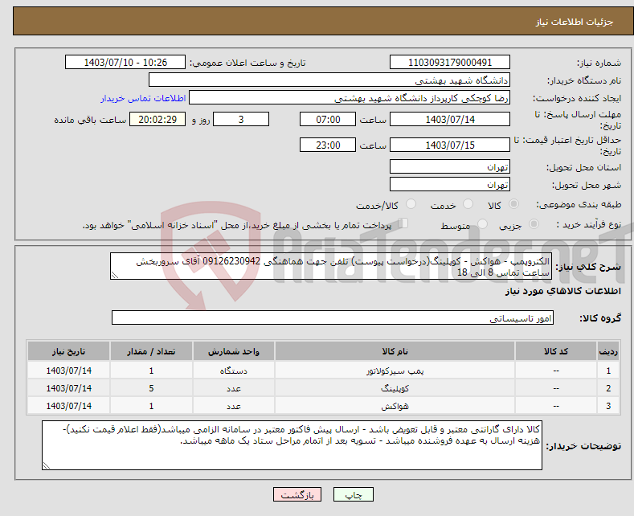Click the جزئیات اطلاعات نیاز page header
634x516 pixels.
(575, 22)
